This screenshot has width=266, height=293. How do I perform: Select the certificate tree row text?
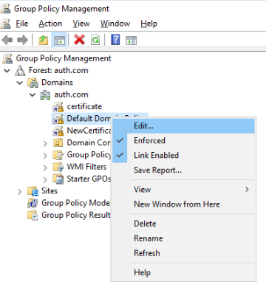click(84, 107)
